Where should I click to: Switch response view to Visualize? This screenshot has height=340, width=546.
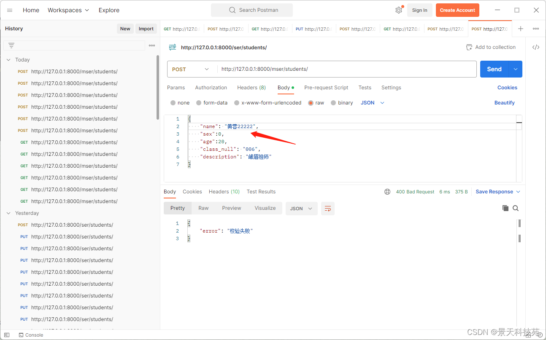[265, 208]
